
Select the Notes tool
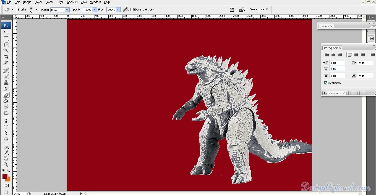[x=6, y=146]
